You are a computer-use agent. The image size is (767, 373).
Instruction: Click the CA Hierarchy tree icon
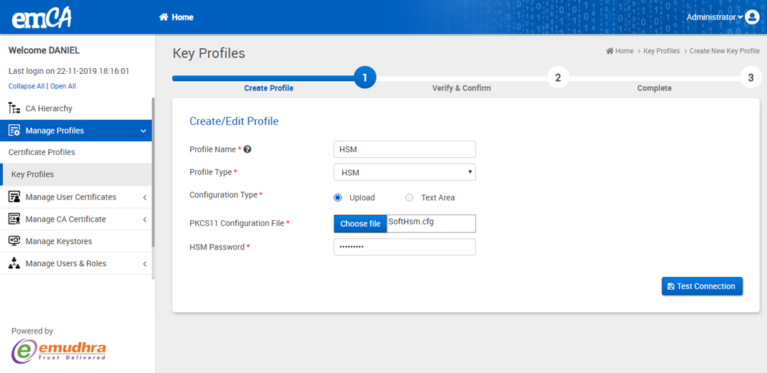coord(14,108)
